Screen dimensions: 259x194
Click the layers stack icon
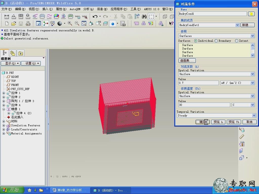105,23
